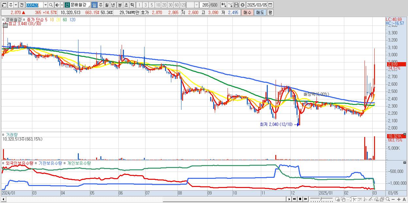Open chart settings gear icon

point(243,5)
